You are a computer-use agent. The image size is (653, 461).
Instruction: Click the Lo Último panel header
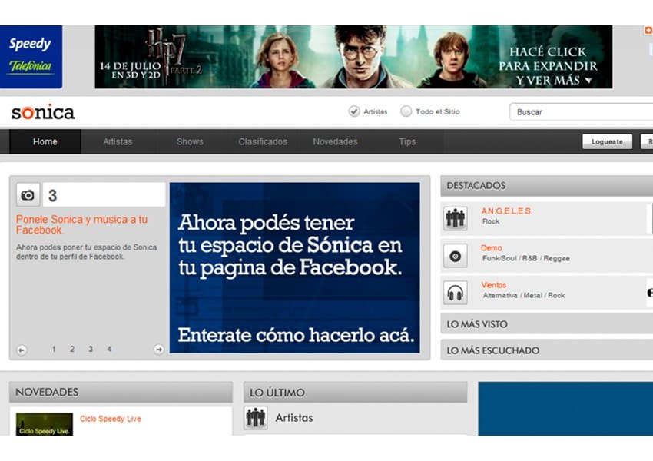point(355,393)
